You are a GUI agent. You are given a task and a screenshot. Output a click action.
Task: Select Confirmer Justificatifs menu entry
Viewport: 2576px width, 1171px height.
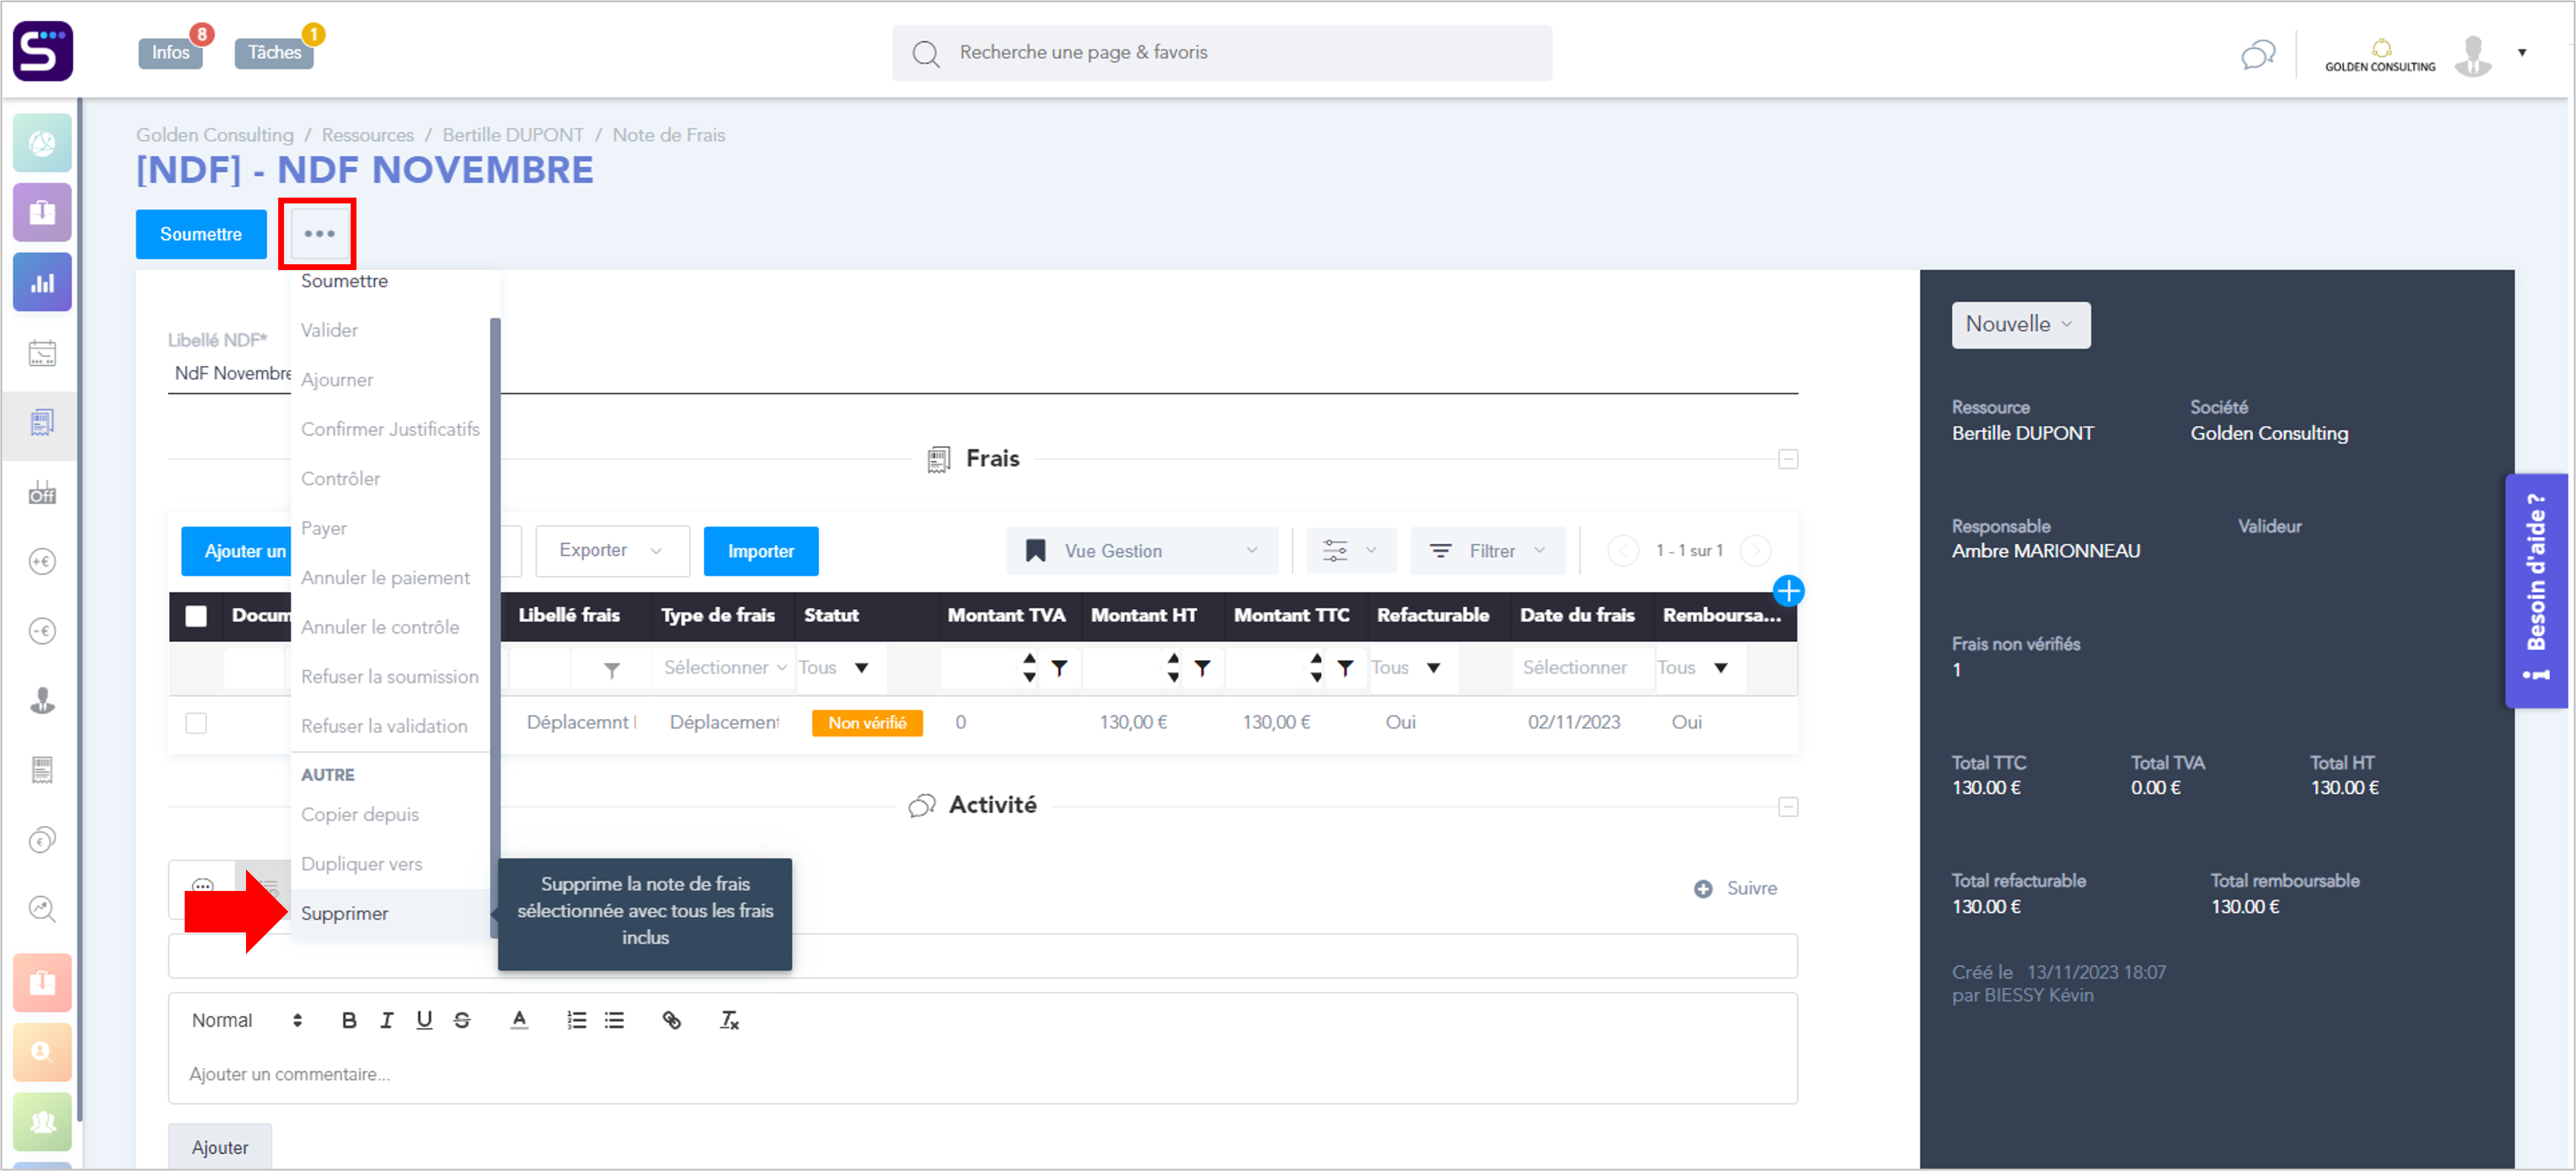point(390,429)
